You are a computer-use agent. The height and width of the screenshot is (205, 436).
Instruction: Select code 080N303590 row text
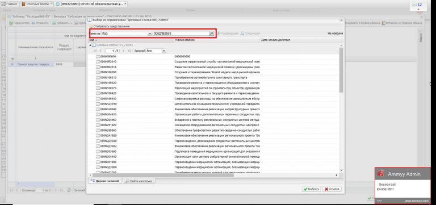[x=108, y=151]
